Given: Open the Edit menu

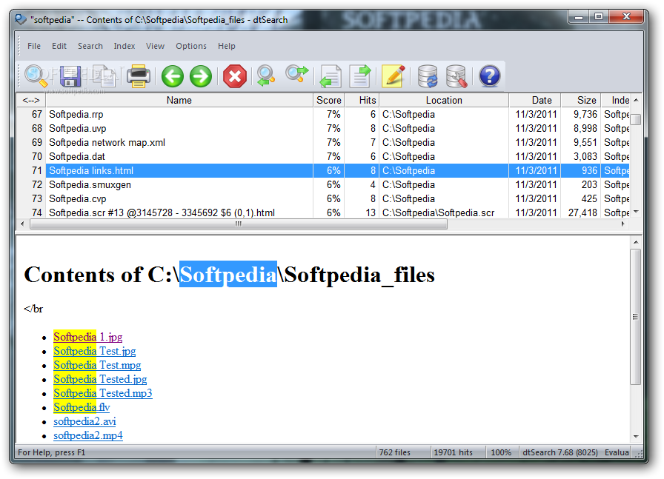Looking at the screenshot, I should [59, 46].
